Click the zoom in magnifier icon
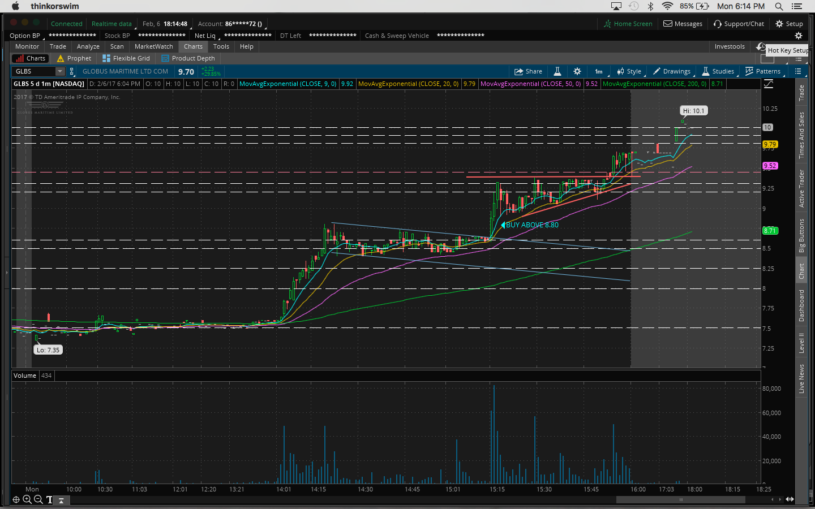The width and height of the screenshot is (815, 509). 27,499
